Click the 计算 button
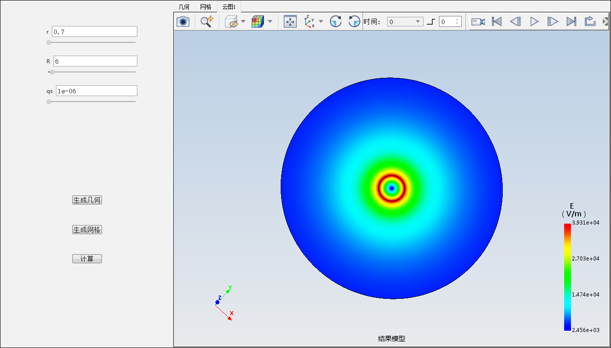 click(87, 259)
